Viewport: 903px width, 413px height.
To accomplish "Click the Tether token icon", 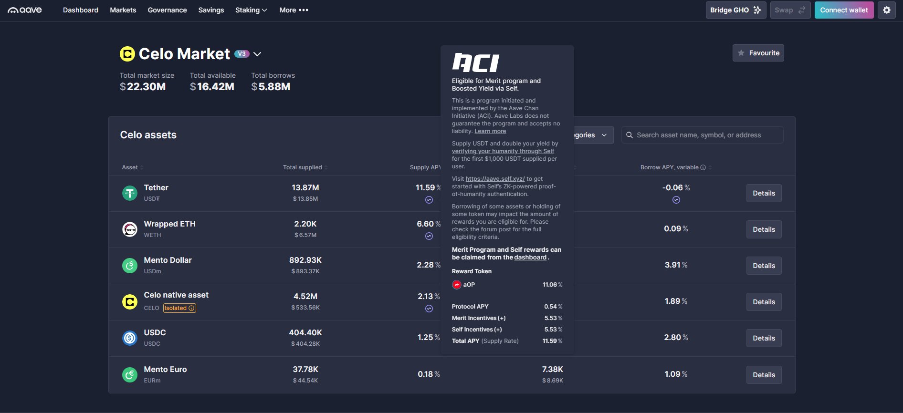I will click(x=130, y=193).
